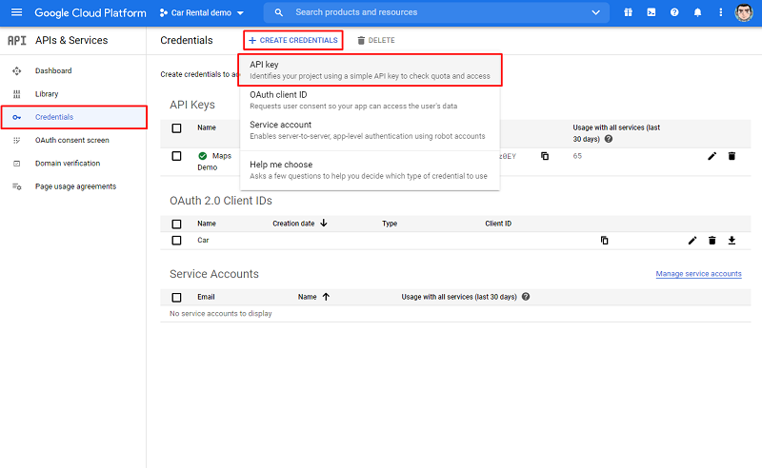Image resolution: width=762 pixels, height=468 pixels.
Task: Copy the Maps Demo API key
Action: pos(545,156)
